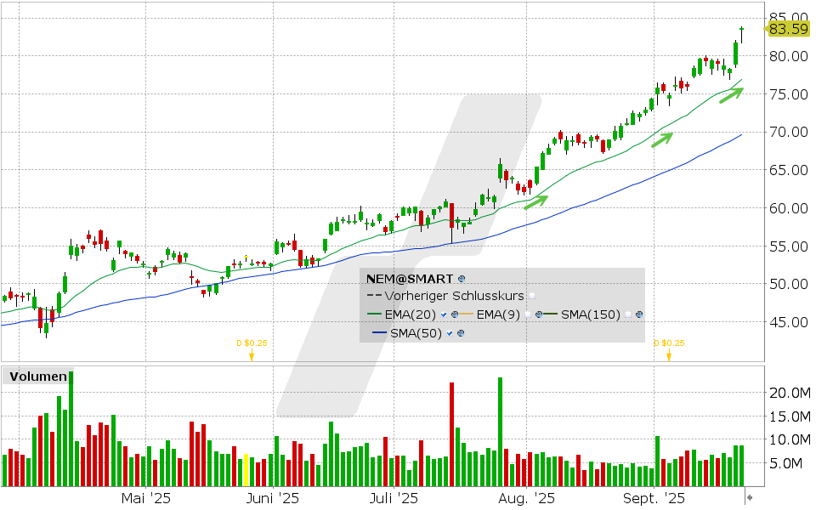Enable the Vorheriger Schlusskurs checkbox
Viewport: 816px width, 510px height.
coord(532,296)
